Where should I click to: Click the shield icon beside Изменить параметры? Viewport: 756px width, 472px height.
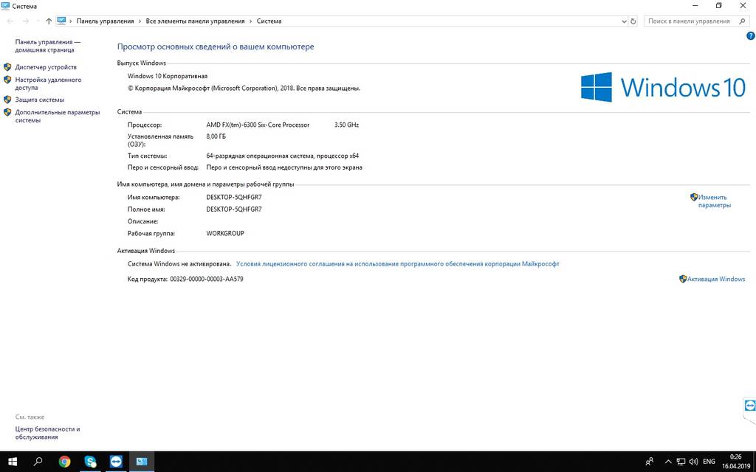(694, 197)
